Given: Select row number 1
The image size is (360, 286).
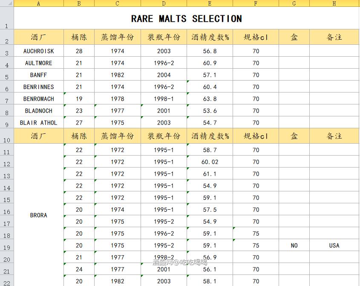Looking at the screenshot, I should pyautogui.click(x=7, y=19).
